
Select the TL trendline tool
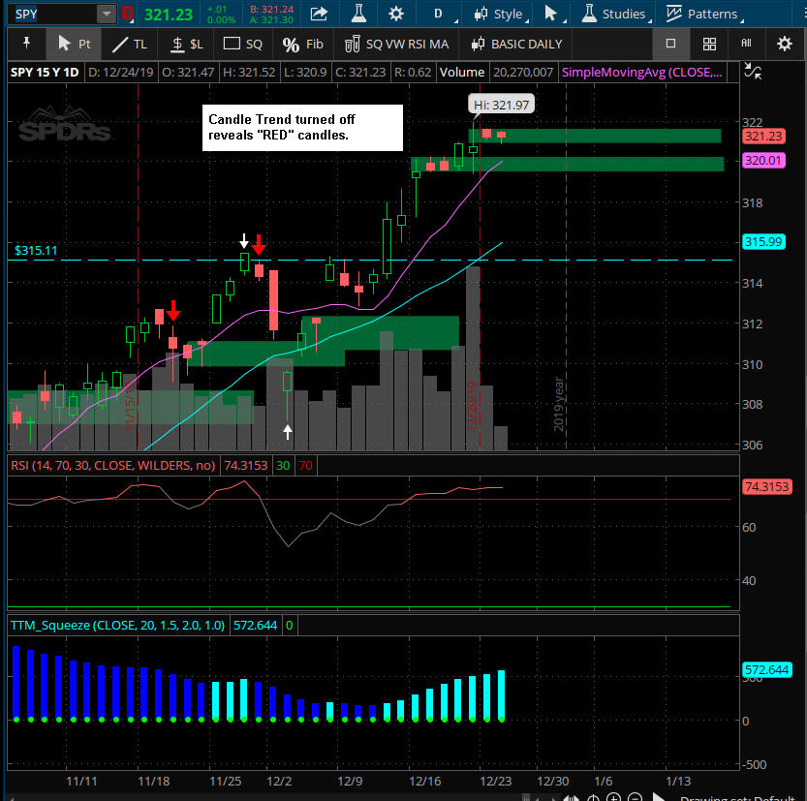pos(129,44)
